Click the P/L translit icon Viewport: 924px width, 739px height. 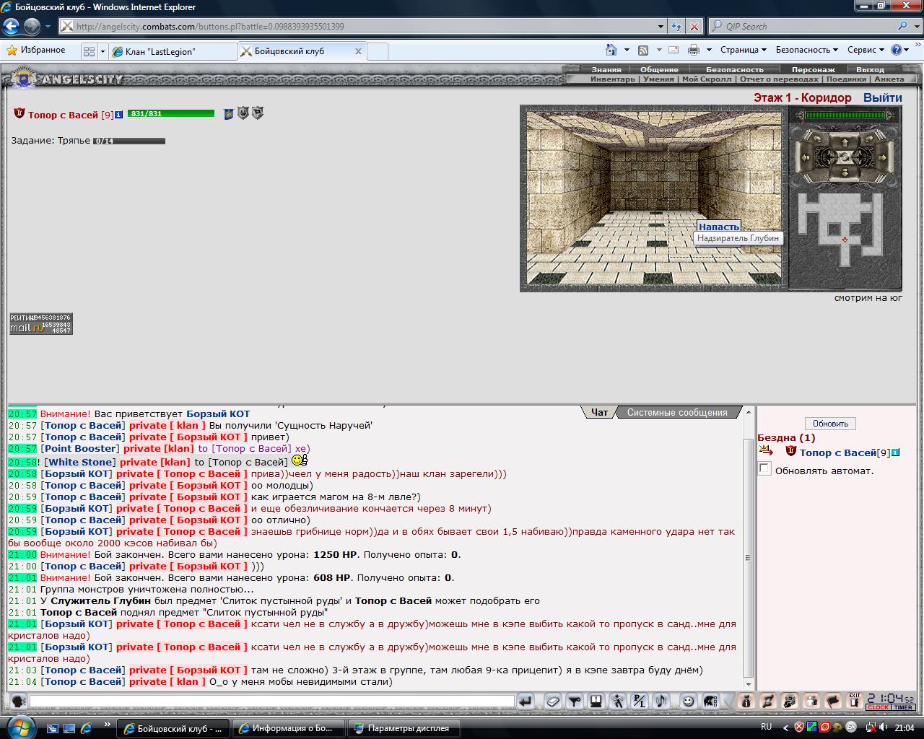tap(639, 701)
